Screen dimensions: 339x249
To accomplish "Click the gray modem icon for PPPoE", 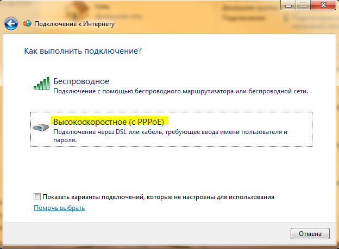I will click(41, 128).
